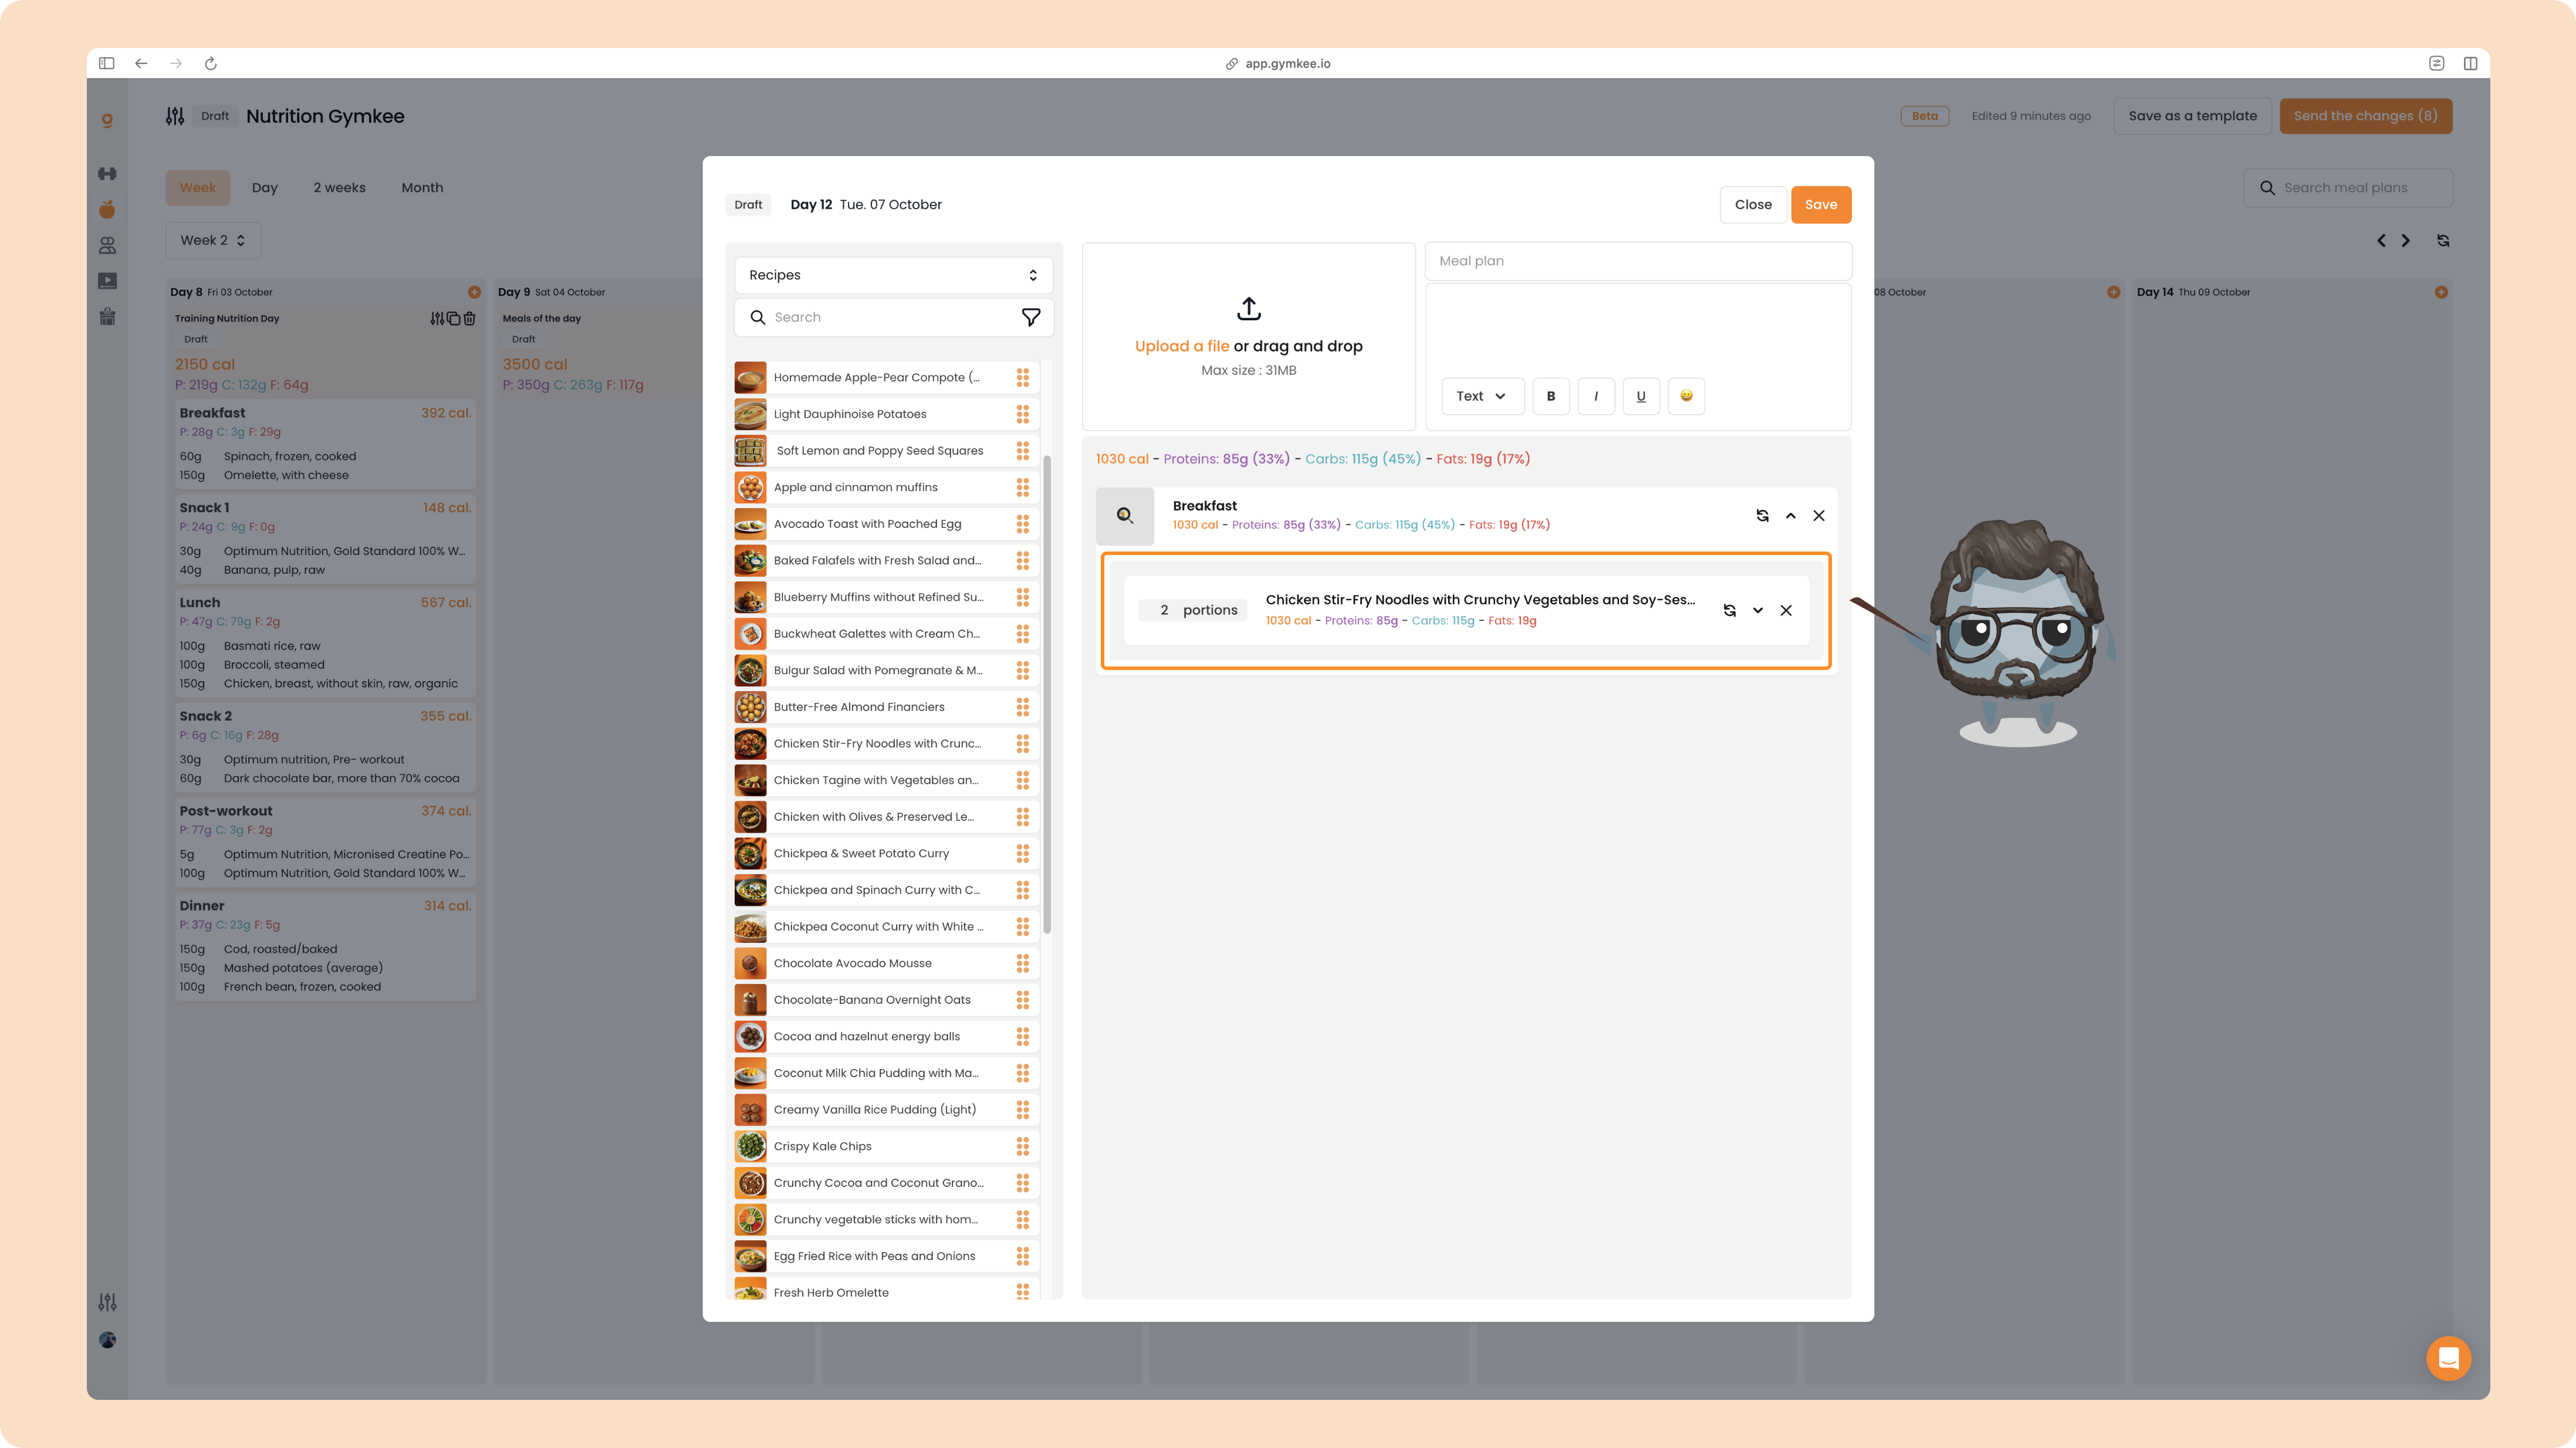Go to the next week with right chevron

pos(2405,241)
